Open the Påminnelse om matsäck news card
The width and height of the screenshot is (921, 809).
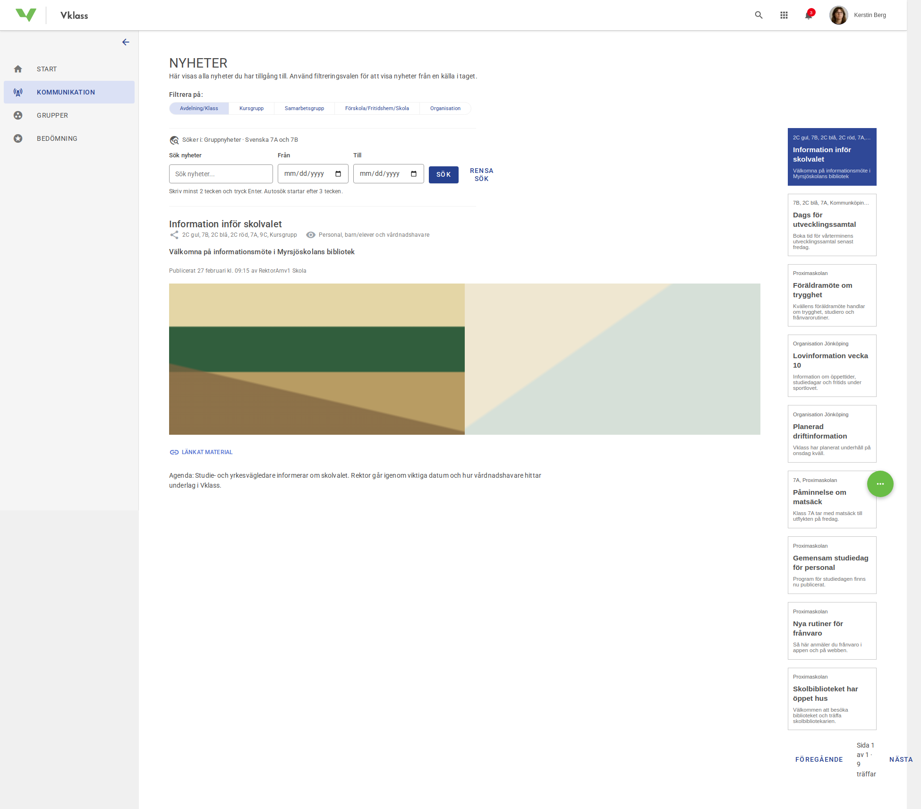tap(832, 499)
